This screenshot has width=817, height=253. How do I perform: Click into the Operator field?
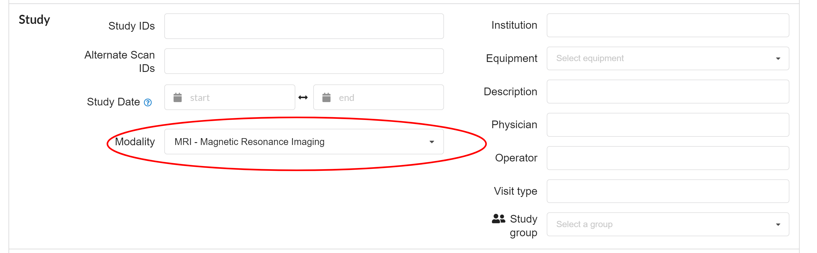click(667, 158)
